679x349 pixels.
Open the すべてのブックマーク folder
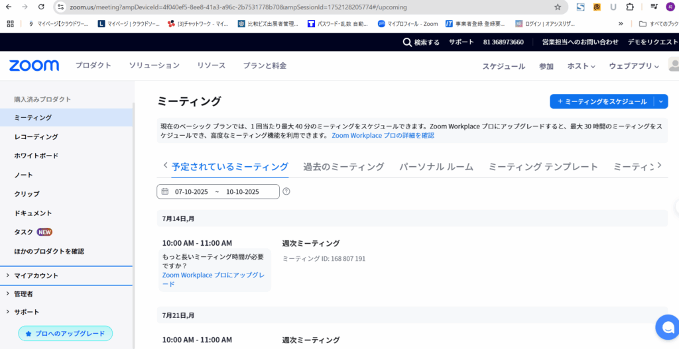pos(658,24)
